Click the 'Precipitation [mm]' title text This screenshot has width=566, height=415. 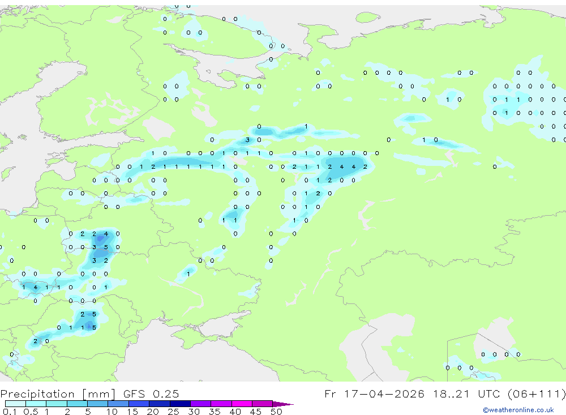point(58,393)
